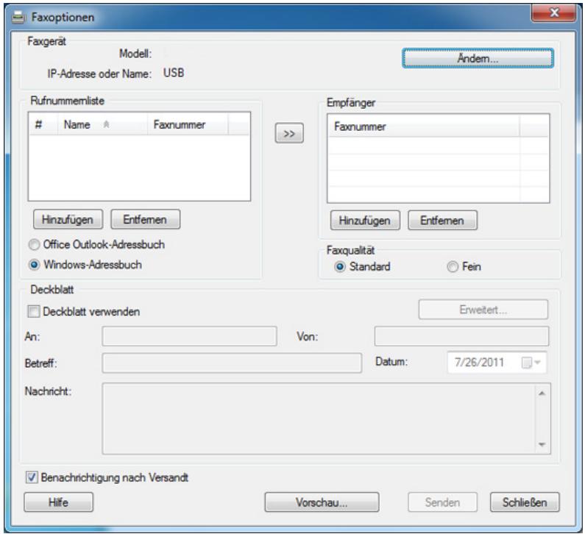Click the first empty row in Empfänger list
Screen dimensions: 585x534
pos(424,146)
